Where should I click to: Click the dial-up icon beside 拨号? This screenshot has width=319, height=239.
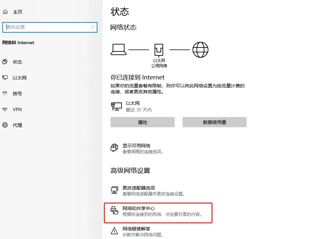coord(5,93)
